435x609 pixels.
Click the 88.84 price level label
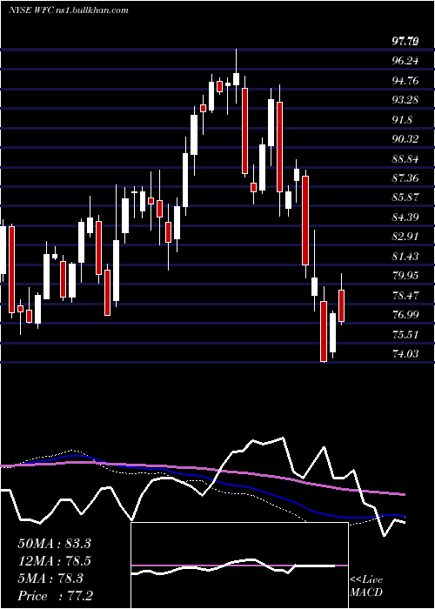click(x=405, y=158)
